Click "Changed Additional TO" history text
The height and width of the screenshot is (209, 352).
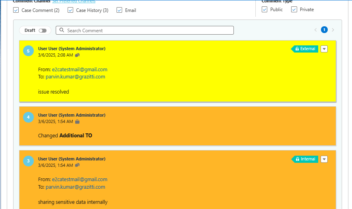click(x=65, y=135)
